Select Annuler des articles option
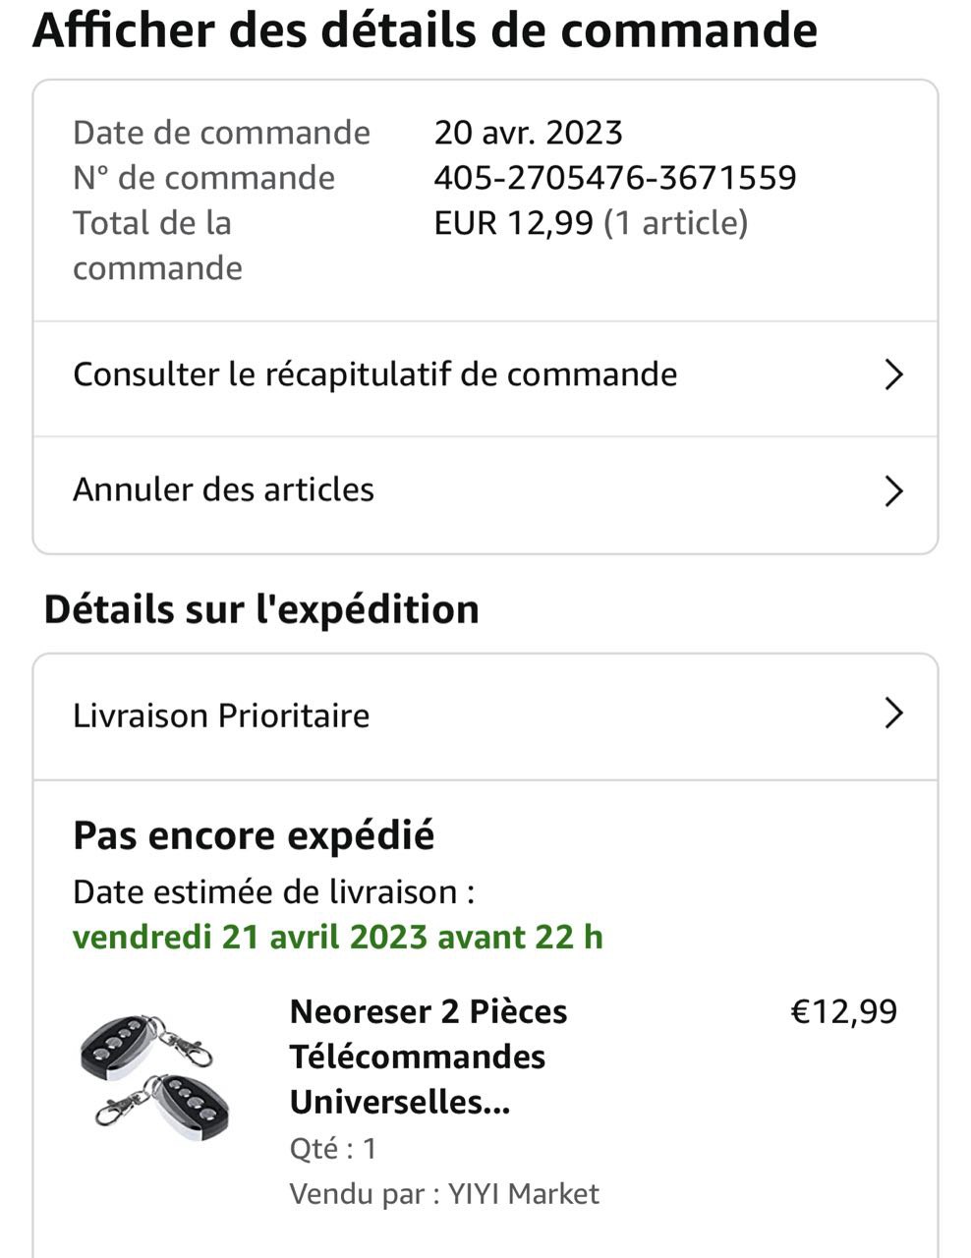This screenshot has width=971, height=1258. click(x=224, y=489)
